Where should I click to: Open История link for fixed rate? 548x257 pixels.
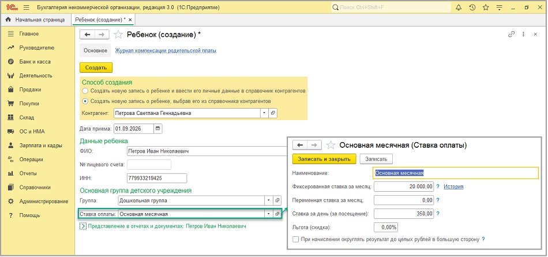tap(453, 187)
